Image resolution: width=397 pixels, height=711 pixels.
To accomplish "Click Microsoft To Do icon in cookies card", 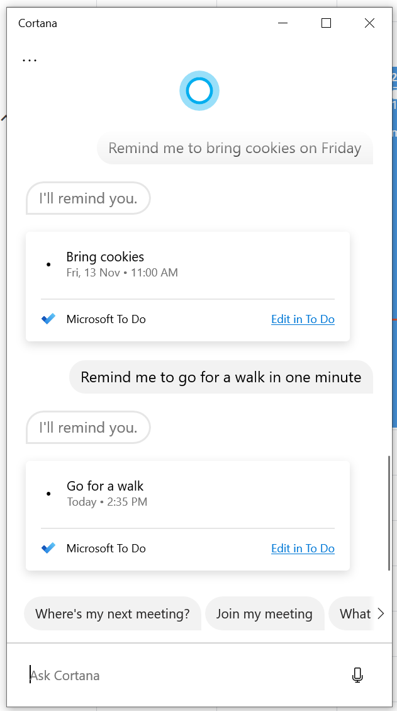I will pos(48,319).
